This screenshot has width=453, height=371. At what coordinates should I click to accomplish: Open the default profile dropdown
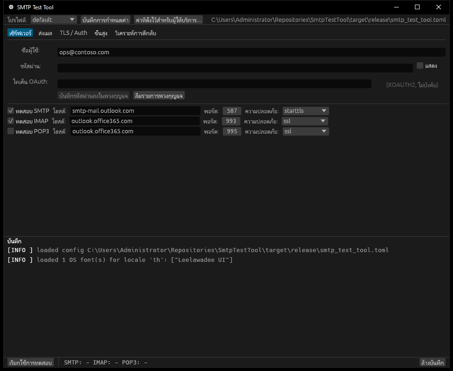(x=53, y=20)
